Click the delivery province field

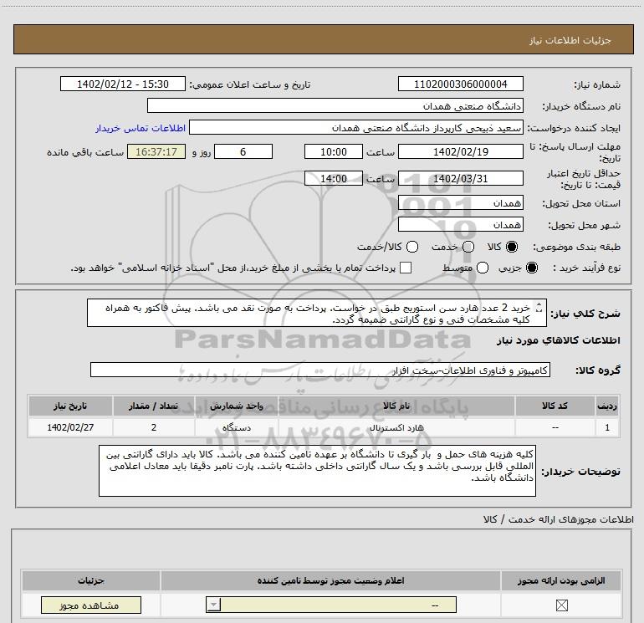460,203
